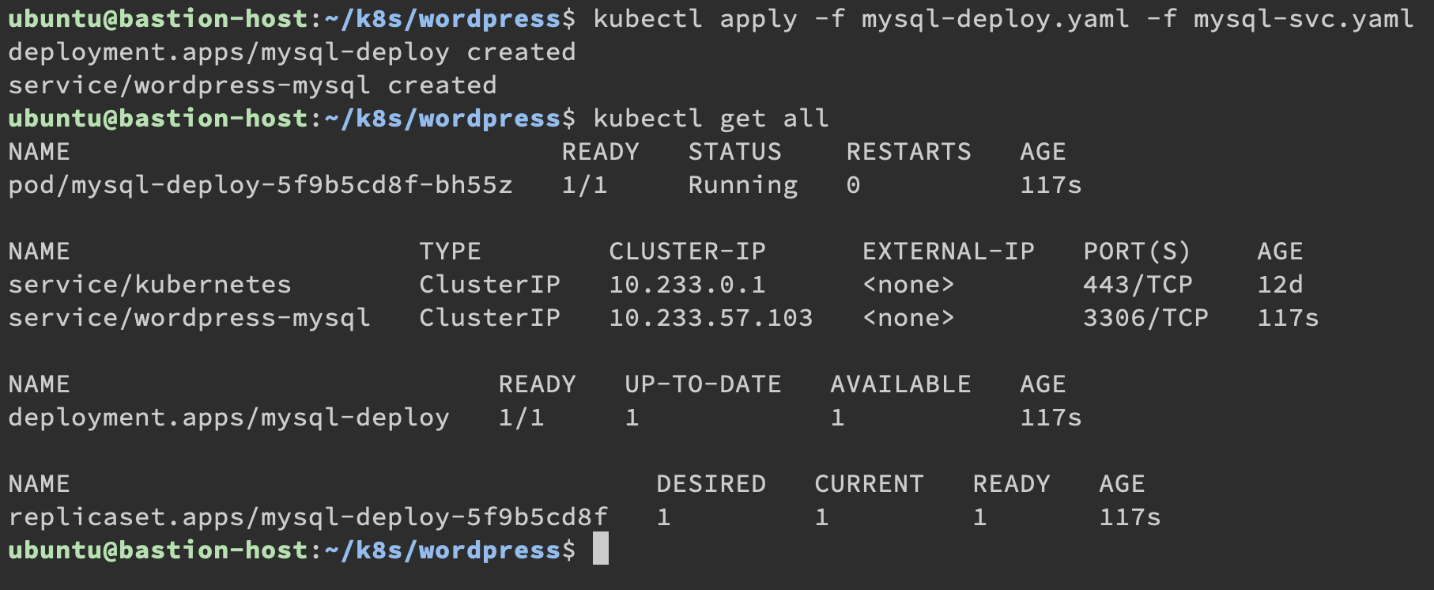Select the 443/TCP port value
Screen dimensions: 1434x590
(1137, 285)
